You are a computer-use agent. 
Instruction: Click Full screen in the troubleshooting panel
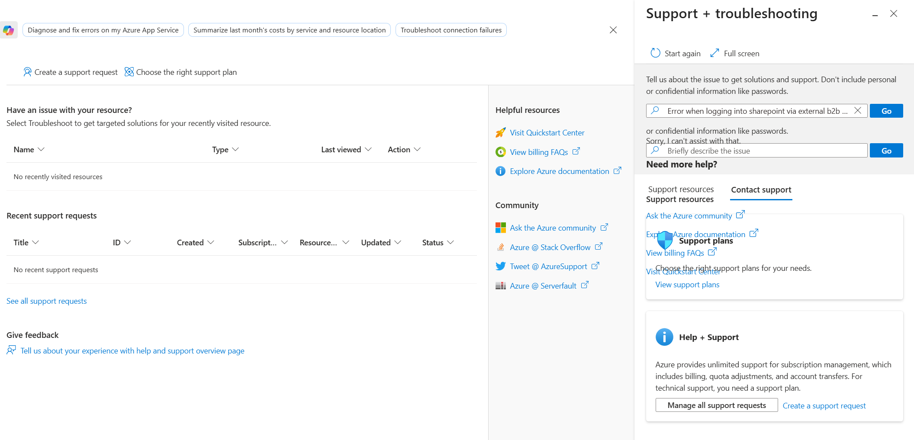734,53
